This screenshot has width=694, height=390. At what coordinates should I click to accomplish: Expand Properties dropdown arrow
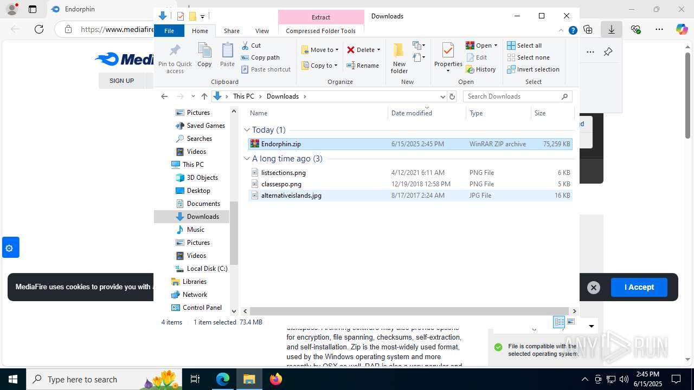pos(448,71)
